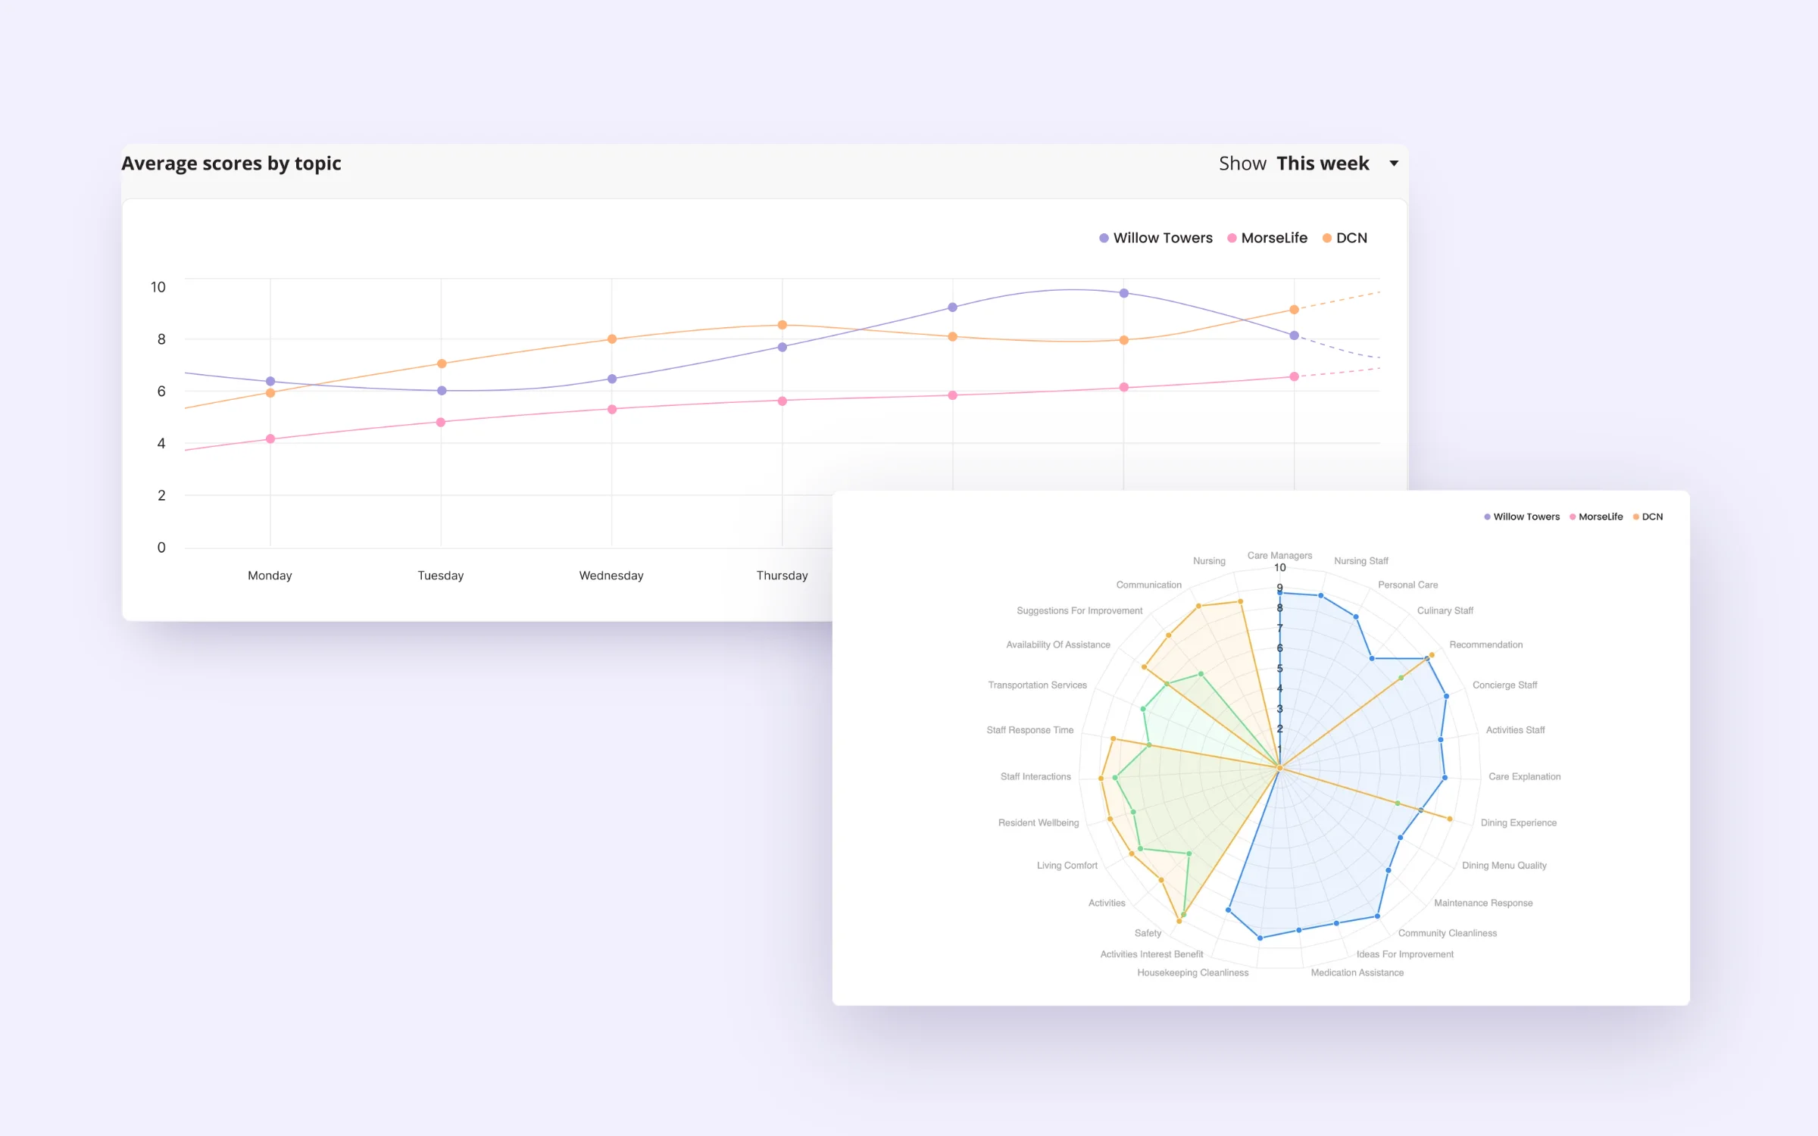Toggle MorseLife legend in radar chart
The width and height of the screenshot is (1818, 1136).
[1596, 517]
